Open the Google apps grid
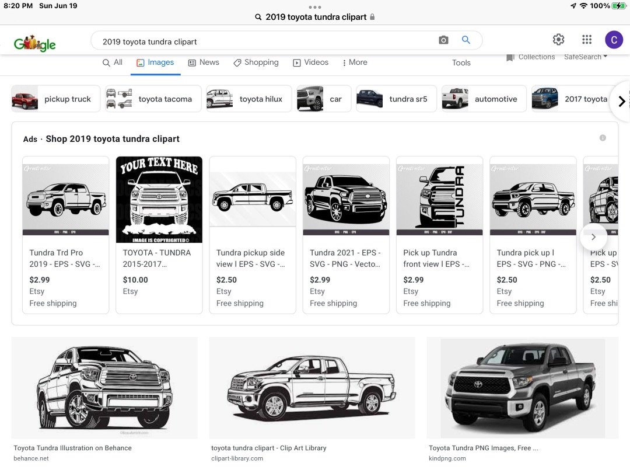This screenshot has width=630, height=473. coord(587,39)
